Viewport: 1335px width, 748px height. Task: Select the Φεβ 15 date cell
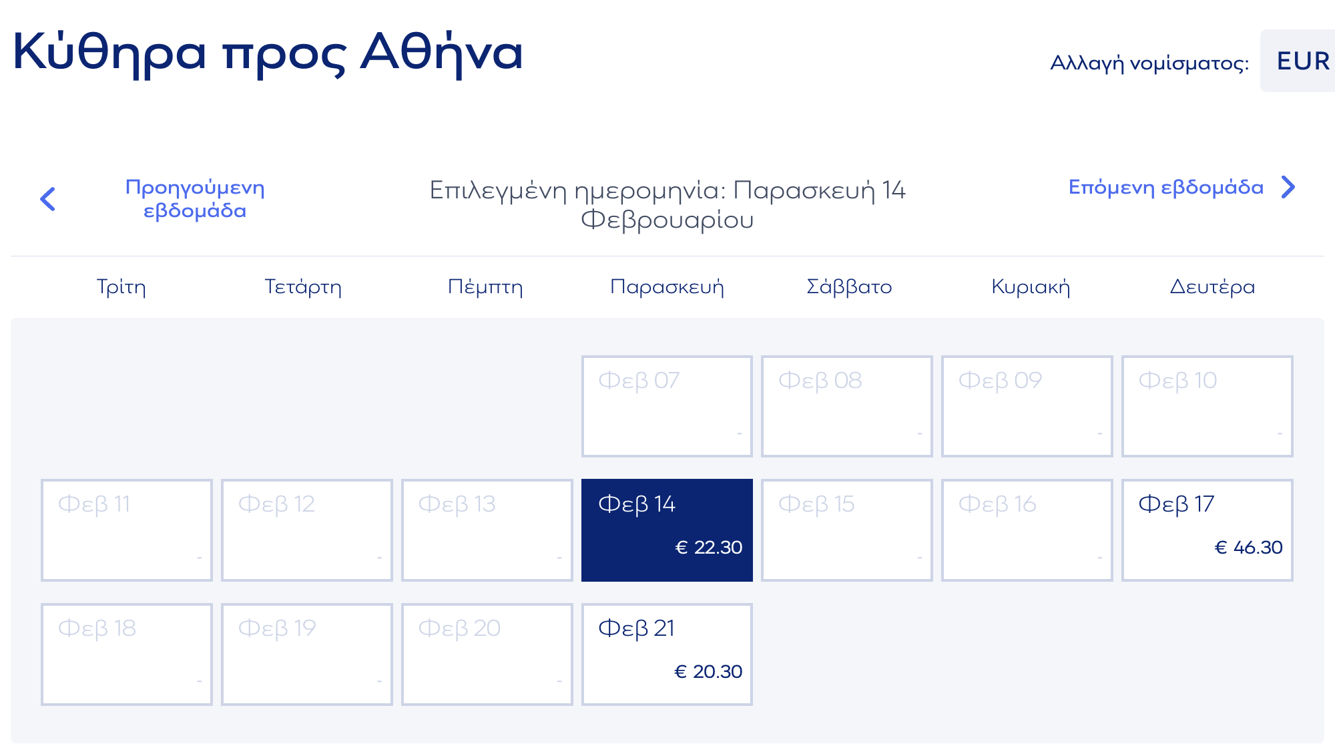[846, 530]
